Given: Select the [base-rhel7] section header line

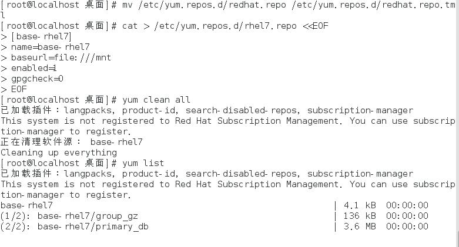Looking at the screenshot, I should point(41,36).
